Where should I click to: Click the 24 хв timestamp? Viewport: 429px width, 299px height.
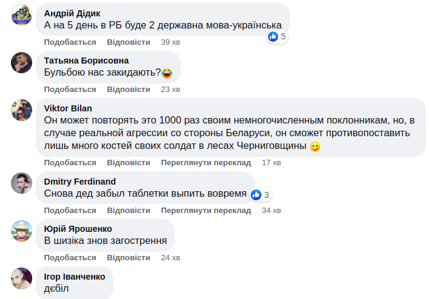(x=170, y=257)
